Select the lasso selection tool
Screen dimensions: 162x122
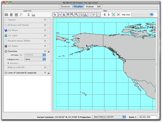[x=94, y=15]
